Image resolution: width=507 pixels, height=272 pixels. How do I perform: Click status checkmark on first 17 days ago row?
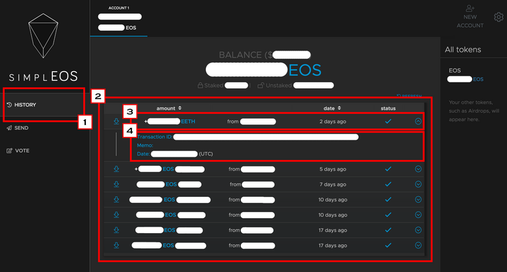click(388, 230)
